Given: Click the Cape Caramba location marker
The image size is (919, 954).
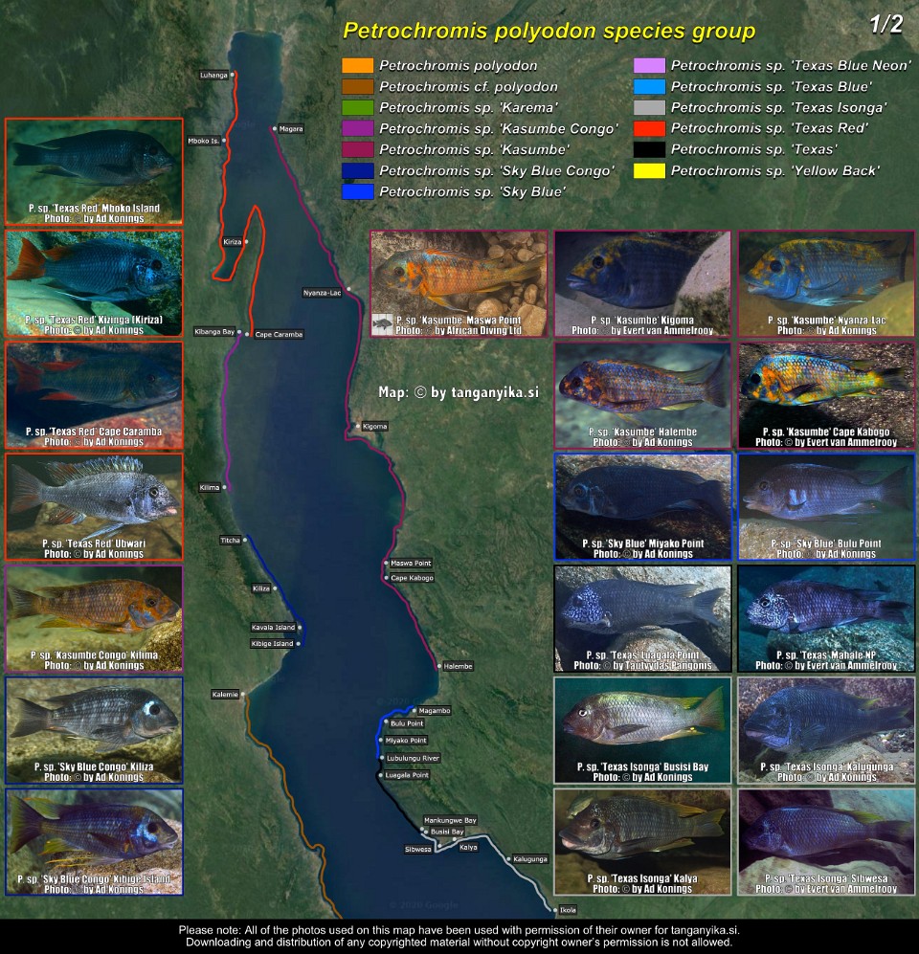Looking at the screenshot, I should [249, 334].
